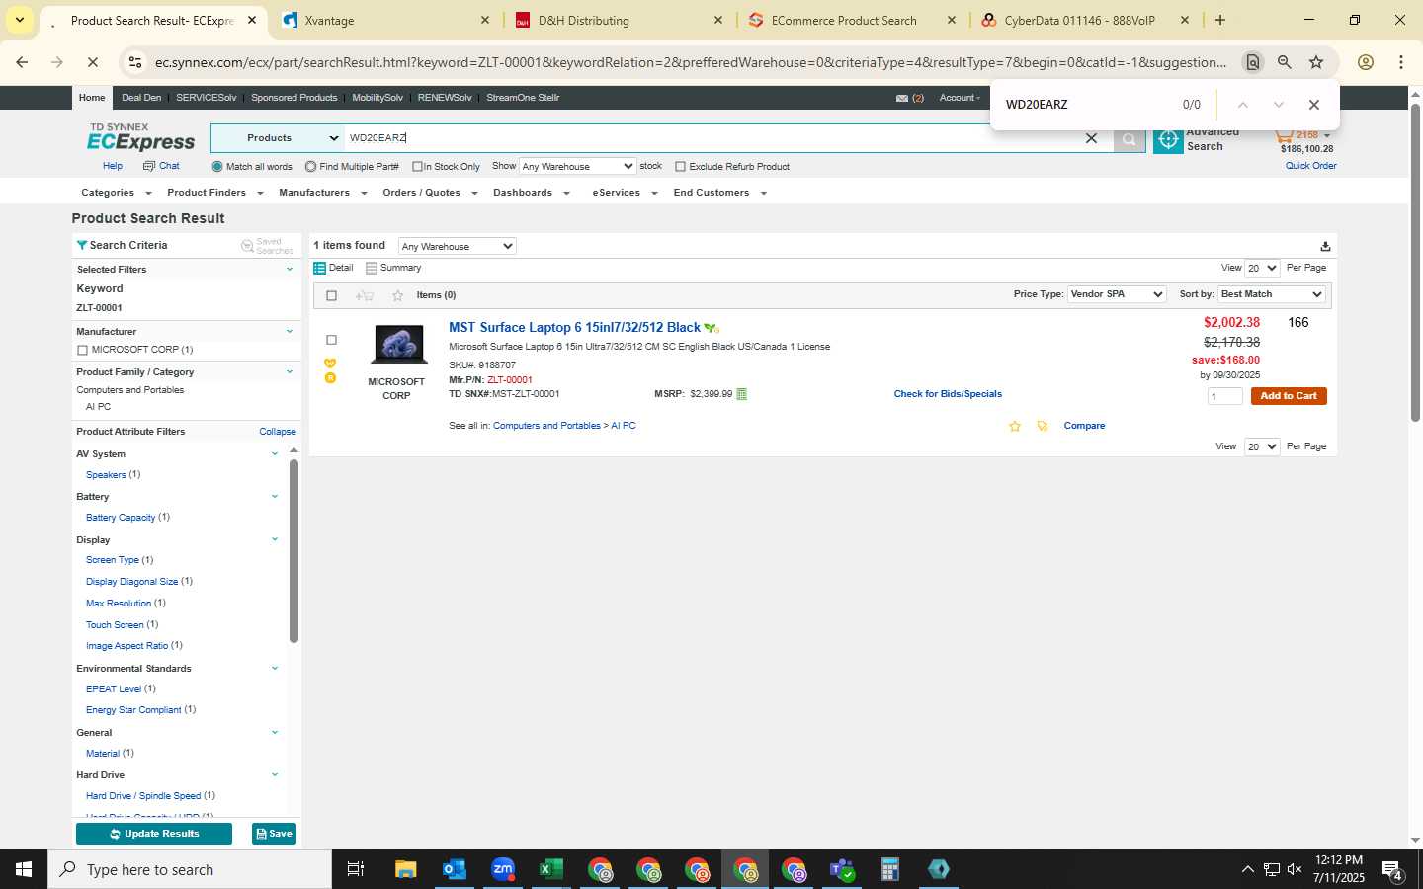The image size is (1423, 889).
Task: Check the In Stock Only checkbox
Action: [417, 167]
